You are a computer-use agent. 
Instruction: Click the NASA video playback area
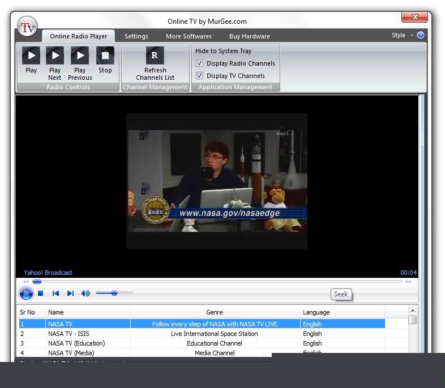coord(217,181)
